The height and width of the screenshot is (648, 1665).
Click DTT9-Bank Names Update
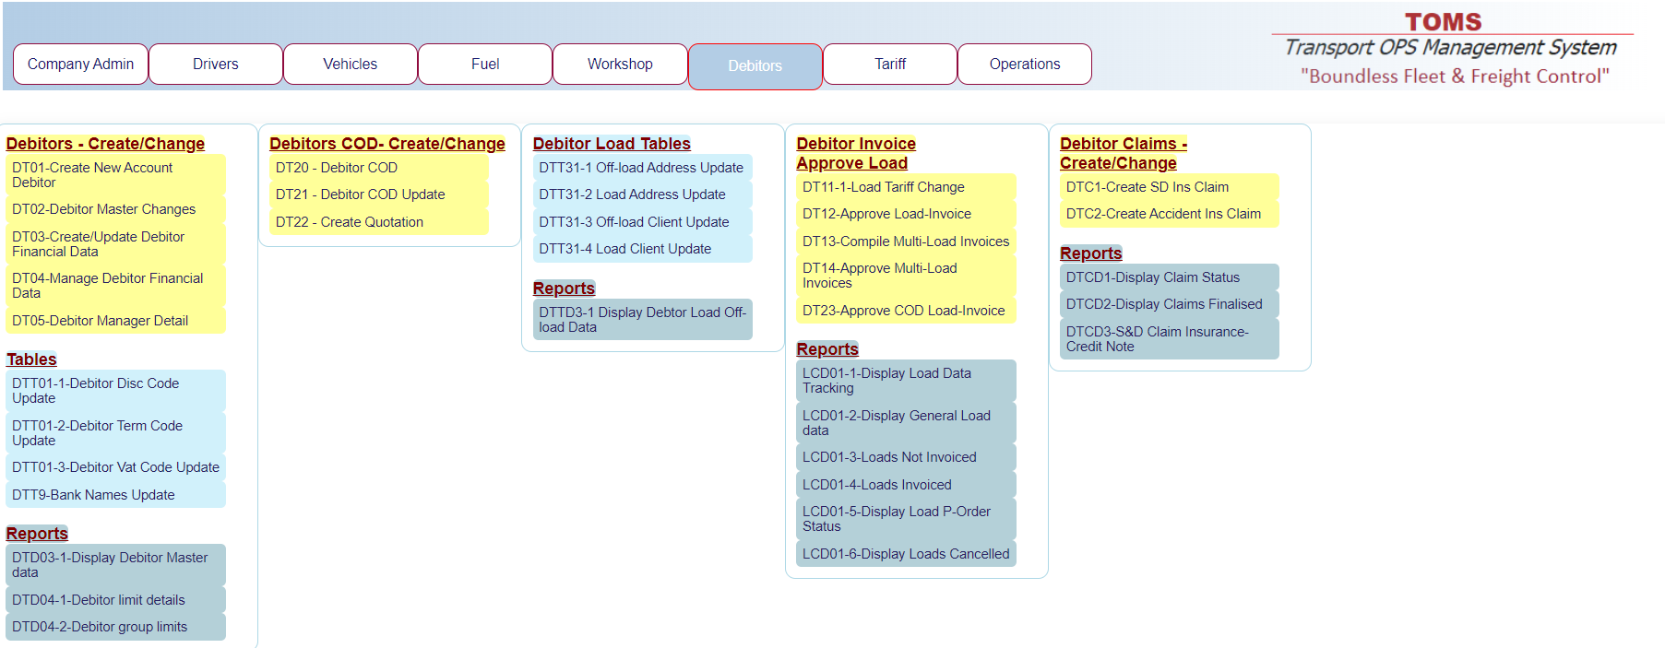coord(93,495)
